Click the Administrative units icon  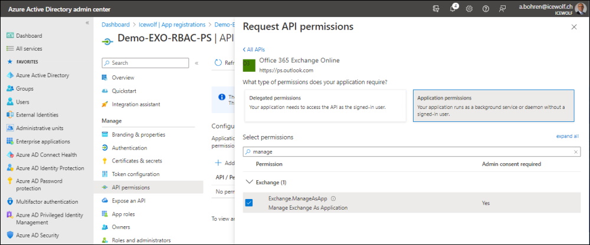pyautogui.click(x=10, y=128)
